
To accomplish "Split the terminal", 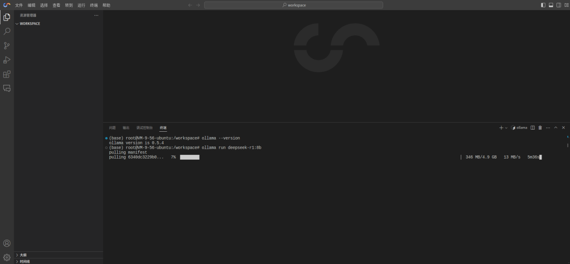I will 533,128.
